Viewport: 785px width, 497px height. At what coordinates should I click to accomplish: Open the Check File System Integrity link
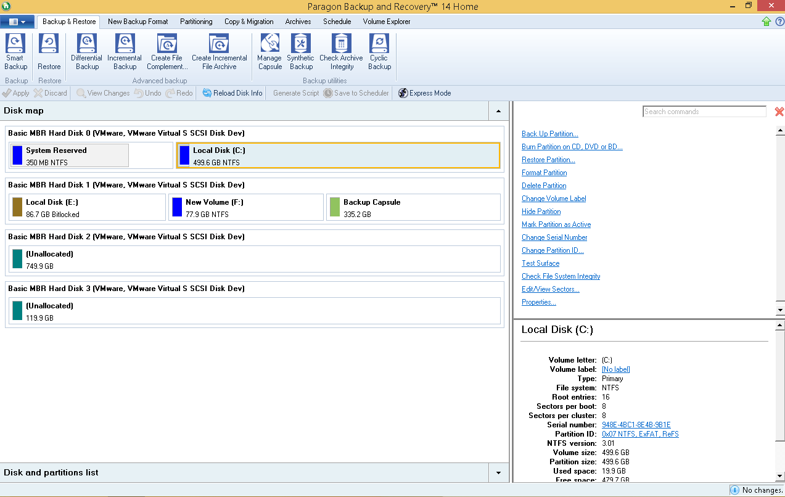561,276
